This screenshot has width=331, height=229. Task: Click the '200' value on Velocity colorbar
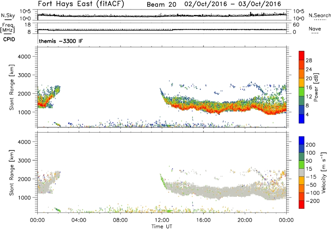click(x=311, y=145)
